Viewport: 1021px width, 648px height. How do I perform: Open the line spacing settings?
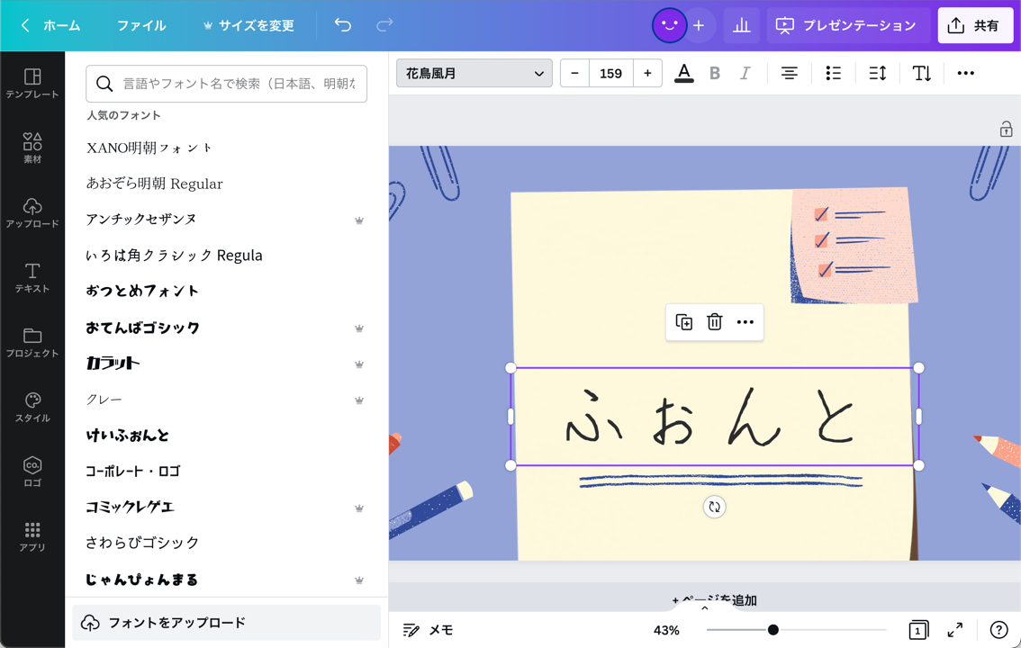(878, 73)
